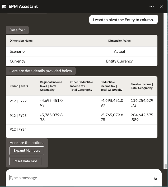Click the Taxable Income column header
This screenshot has height=187, width=168.
(142, 86)
